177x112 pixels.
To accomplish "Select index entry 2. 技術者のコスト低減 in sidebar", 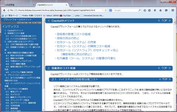I will coord(14,33).
